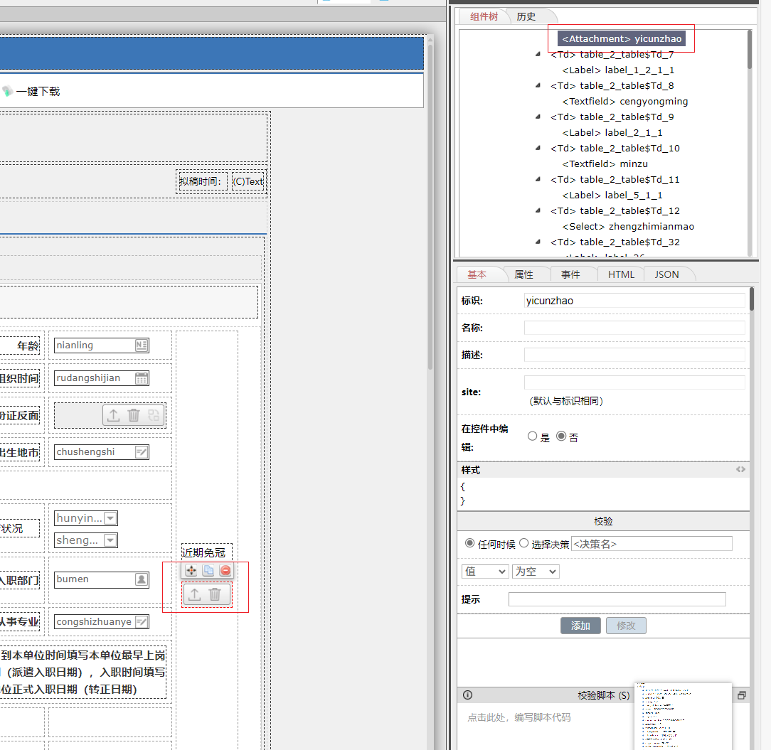Click the 名称 input field
Screen dimensions: 771x750
634,328
